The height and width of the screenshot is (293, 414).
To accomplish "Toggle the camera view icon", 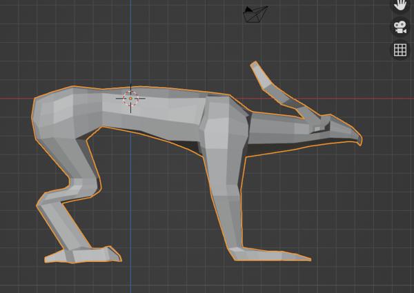I will [400, 27].
